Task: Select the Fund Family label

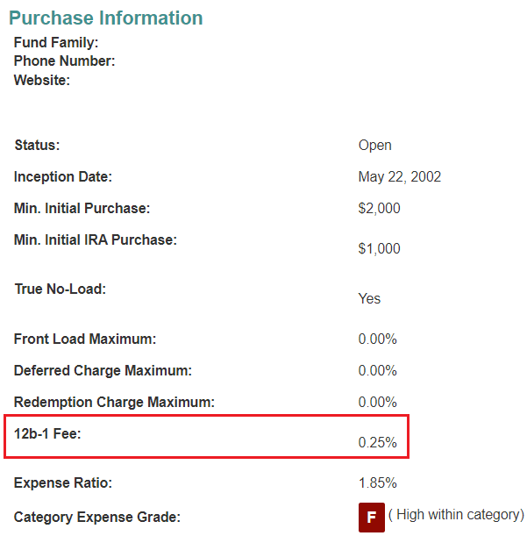Action: tap(56, 43)
